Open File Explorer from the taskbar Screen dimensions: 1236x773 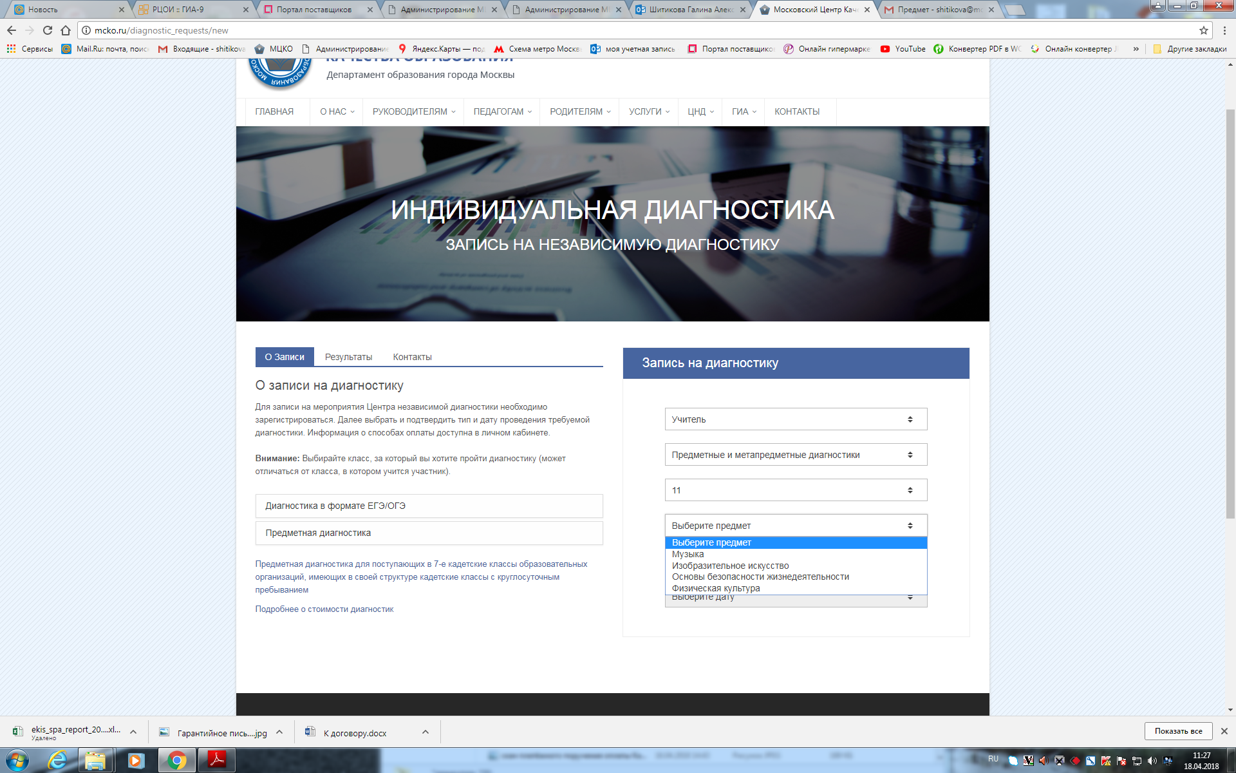(x=95, y=761)
